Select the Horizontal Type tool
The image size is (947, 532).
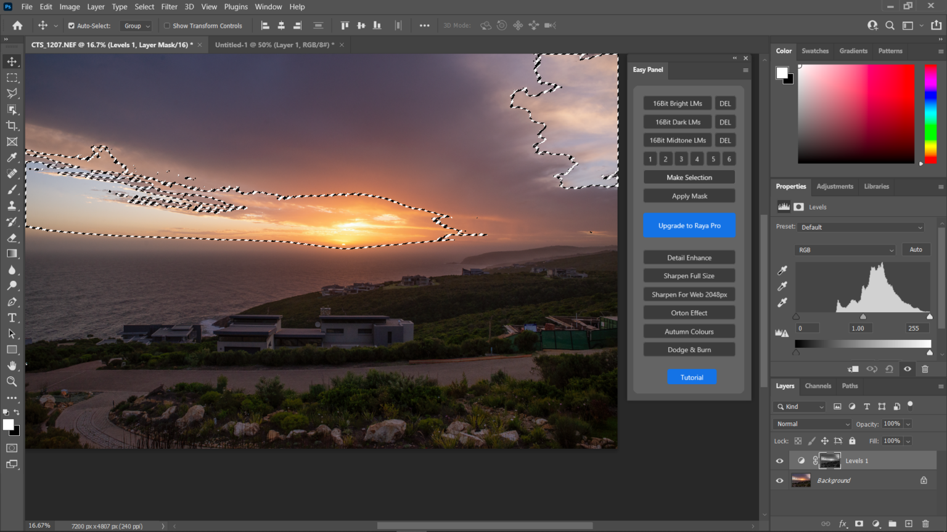[x=12, y=318]
